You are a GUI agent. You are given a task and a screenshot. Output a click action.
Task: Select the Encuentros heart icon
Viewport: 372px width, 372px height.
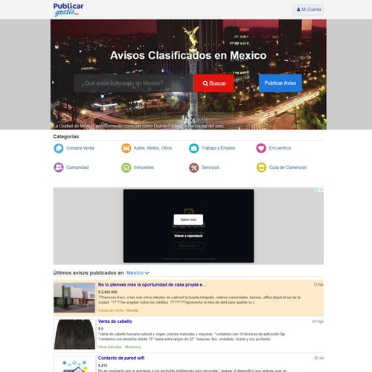(x=261, y=148)
